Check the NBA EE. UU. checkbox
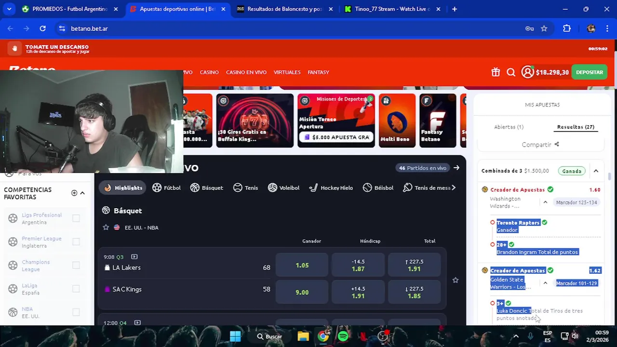617x347 pixels. (76, 312)
